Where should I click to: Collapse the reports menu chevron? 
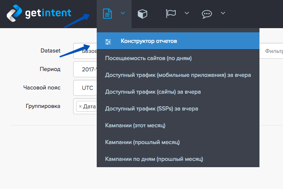[x=123, y=13]
